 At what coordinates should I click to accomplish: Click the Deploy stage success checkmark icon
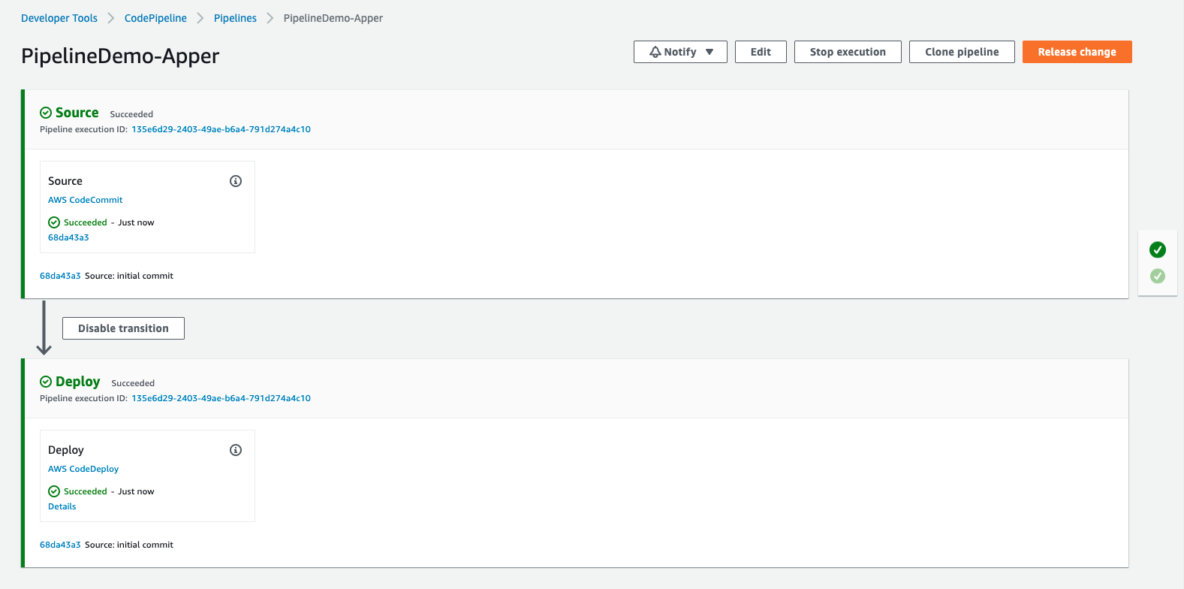pos(46,382)
